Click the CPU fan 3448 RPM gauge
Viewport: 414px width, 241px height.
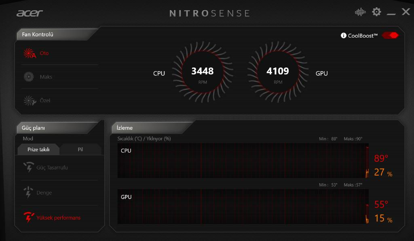(203, 72)
